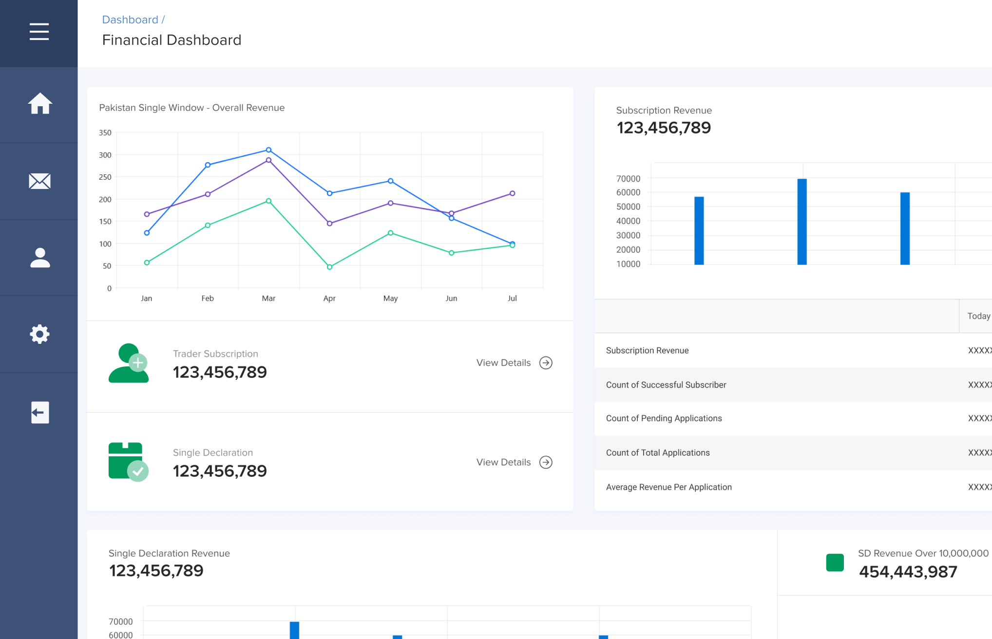Image resolution: width=992 pixels, height=639 pixels.
Task: Click the Trader Subscription green user icon
Action: click(x=128, y=363)
